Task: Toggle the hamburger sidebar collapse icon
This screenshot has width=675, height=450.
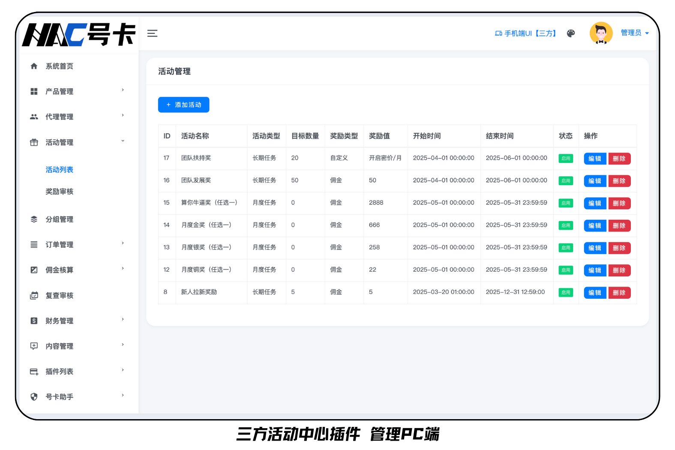Action: point(152,33)
